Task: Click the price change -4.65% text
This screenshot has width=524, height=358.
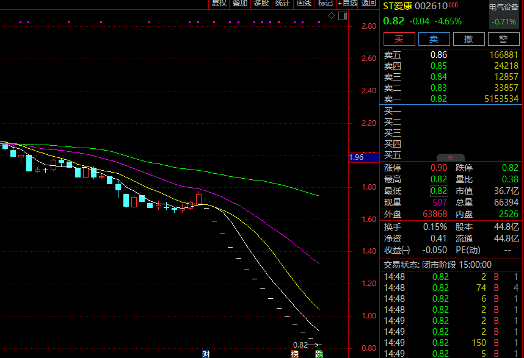Action: (x=448, y=21)
